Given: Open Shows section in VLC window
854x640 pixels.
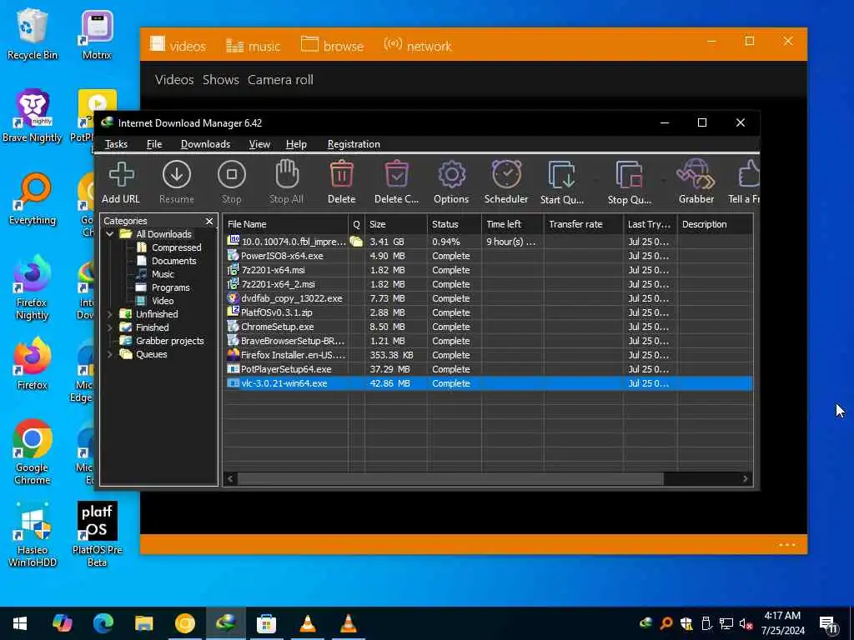Looking at the screenshot, I should (x=220, y=80).
